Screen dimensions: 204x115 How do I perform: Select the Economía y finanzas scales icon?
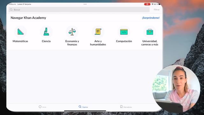click(72, 32)
